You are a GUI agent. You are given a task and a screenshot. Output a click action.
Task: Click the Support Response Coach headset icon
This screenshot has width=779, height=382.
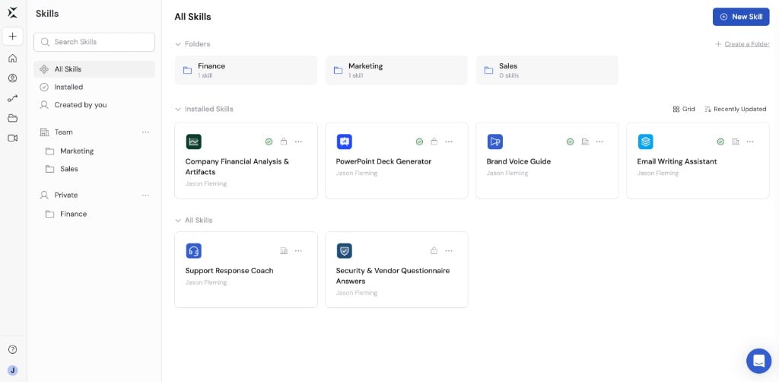(194, 251)
